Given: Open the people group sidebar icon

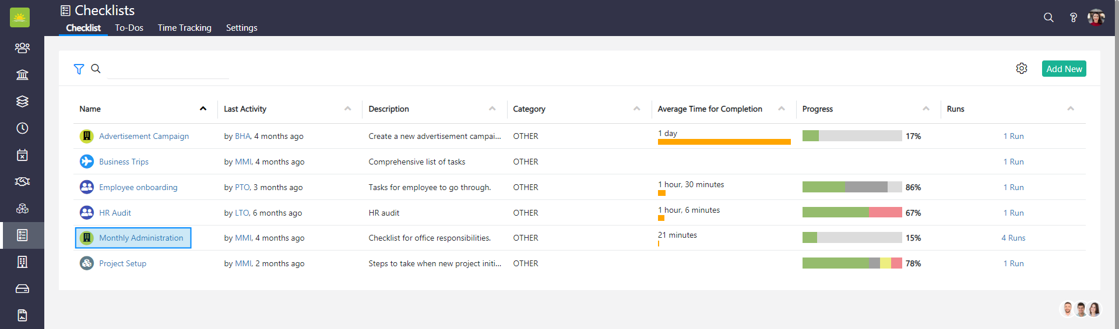Looking at the screenshot, I should (x=22, y=48).
